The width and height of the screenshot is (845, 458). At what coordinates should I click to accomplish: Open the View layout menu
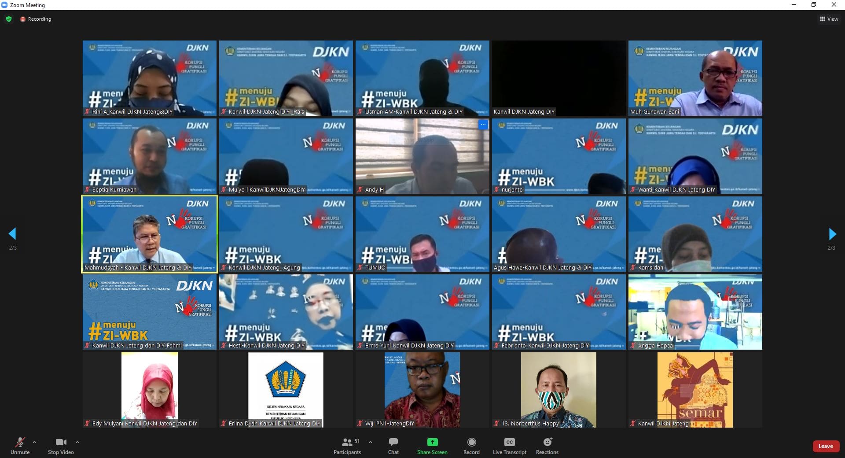829,19
